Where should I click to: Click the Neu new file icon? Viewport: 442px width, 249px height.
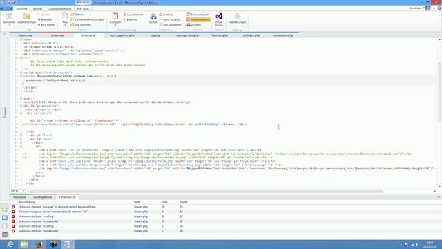pos(65,17)
